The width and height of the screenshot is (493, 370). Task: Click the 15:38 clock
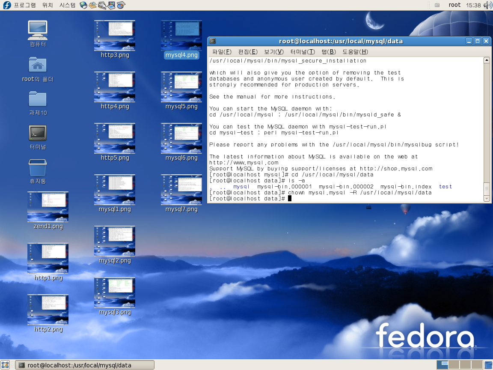click(x=473, y=5)
